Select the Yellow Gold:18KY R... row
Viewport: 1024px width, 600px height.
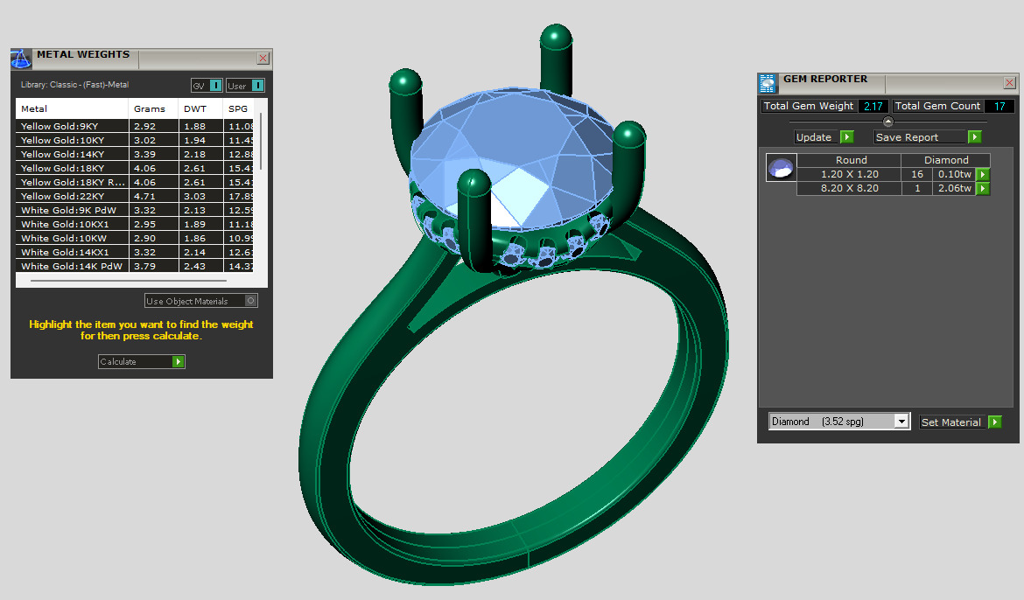tap(134, 182)
